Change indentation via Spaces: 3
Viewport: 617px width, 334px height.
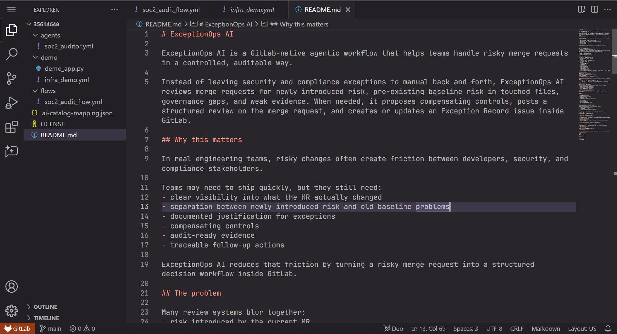(x=466, y=329)
